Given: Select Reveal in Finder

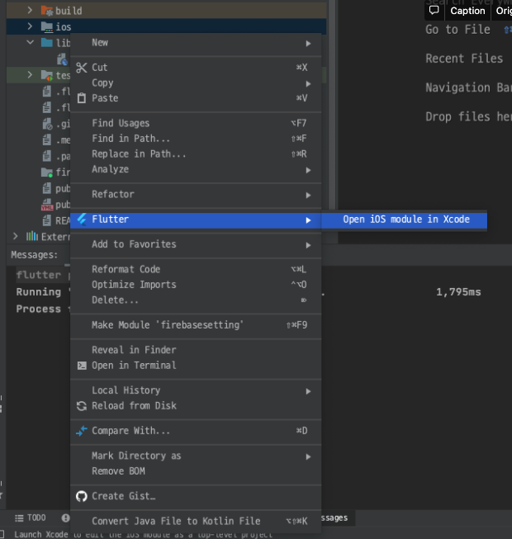Looking at the screenshot, I should tap(196, 350).
